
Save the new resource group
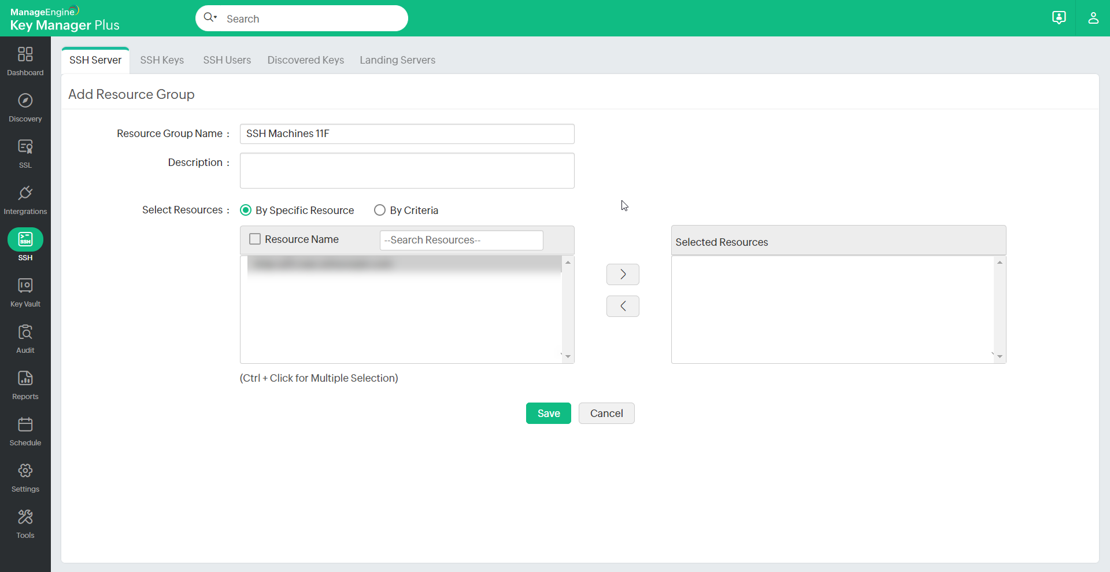coord(548,413)
